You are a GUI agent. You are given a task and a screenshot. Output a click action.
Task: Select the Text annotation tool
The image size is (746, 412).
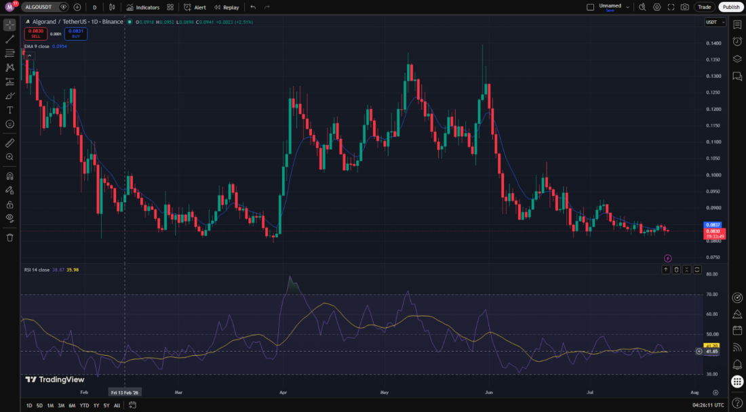coord(9,110)
